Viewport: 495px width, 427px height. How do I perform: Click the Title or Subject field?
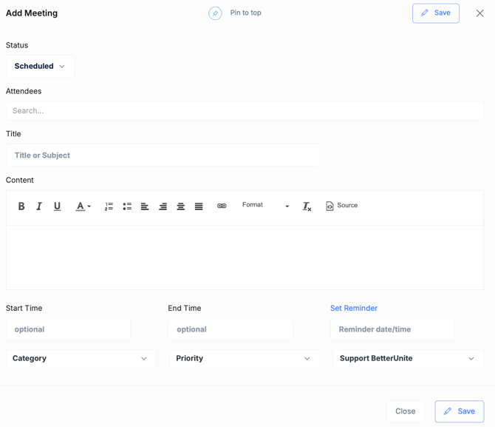pyautogui.click(x=163, y=155)
